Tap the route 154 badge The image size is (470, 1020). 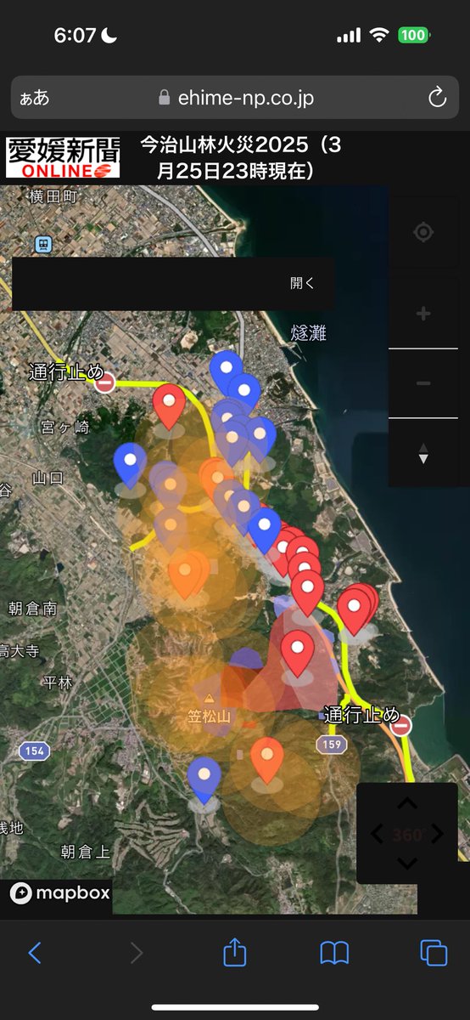34,751
